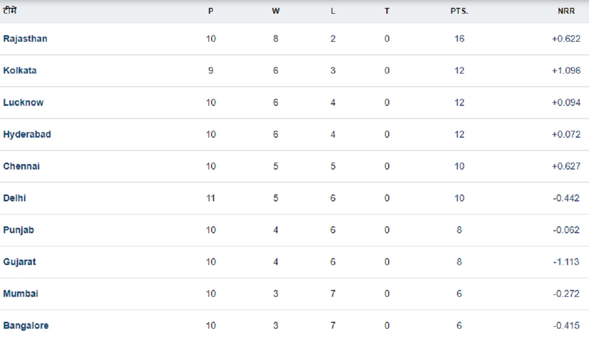Select Lucknow in the standings
589x338 pixels.
point(23,102)
